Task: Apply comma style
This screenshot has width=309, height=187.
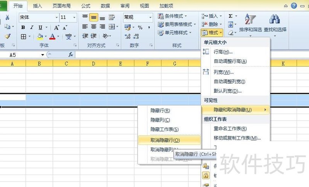Action: [149, 27]
